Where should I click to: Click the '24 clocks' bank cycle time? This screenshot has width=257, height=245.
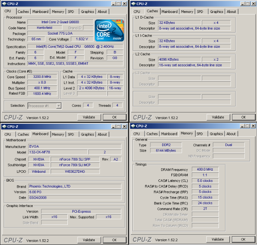tap(205, 203)
